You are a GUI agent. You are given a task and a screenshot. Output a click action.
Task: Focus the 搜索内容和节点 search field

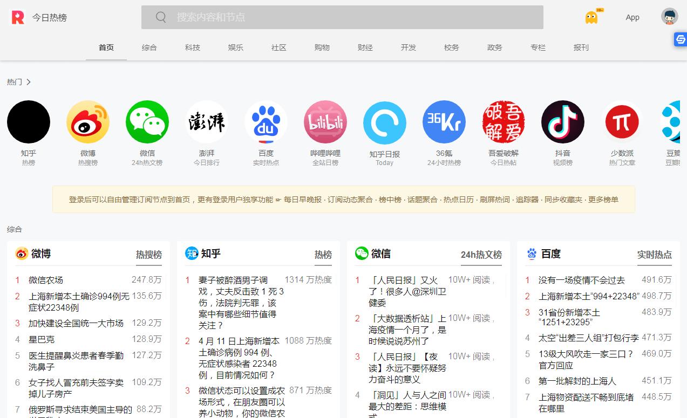(x=342, y=17)
